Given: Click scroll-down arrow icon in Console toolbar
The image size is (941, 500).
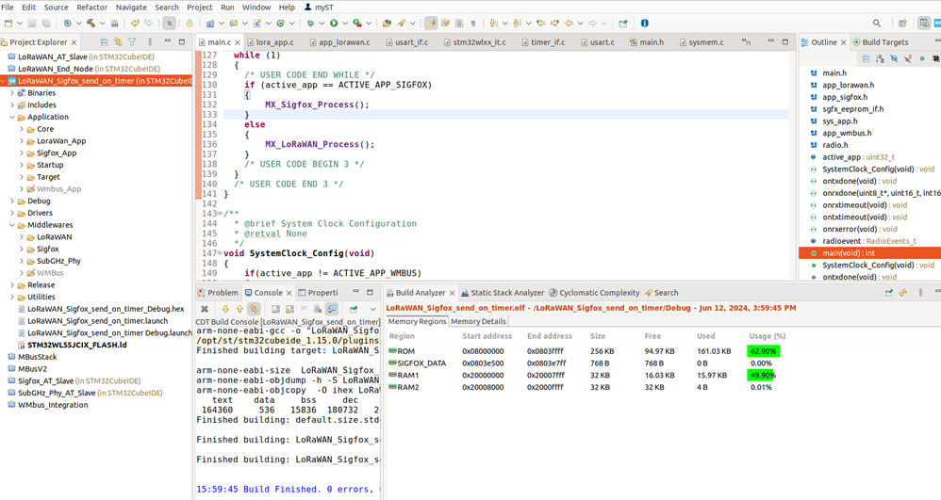Looking at the screenshot, I should (225, 309).
